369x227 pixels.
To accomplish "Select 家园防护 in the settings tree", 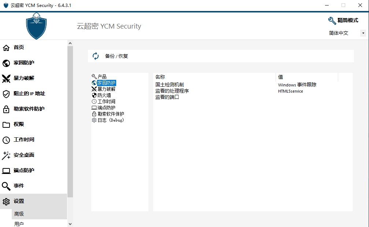I will click(x=106, y=83).
